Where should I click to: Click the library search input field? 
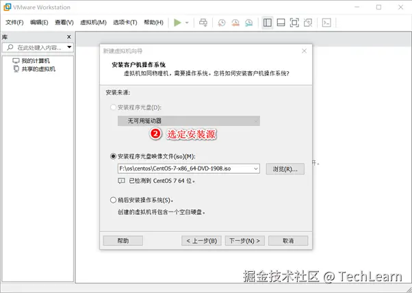coord(36,47)
